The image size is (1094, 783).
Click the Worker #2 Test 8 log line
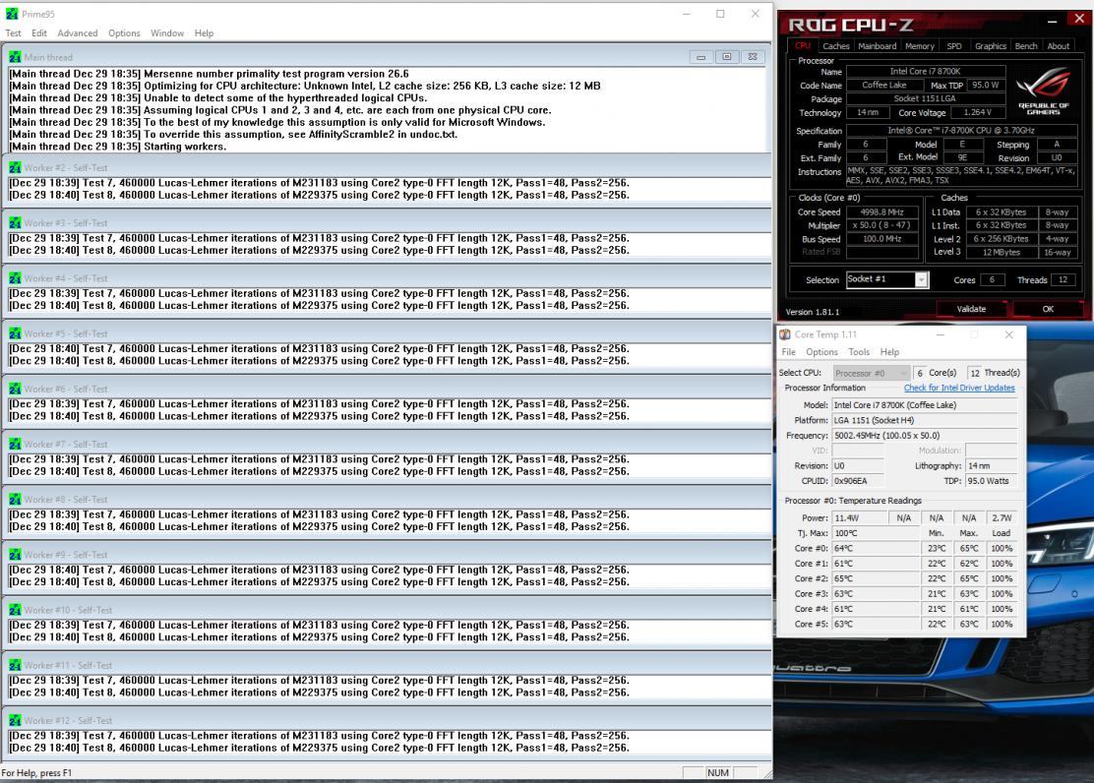319,196
